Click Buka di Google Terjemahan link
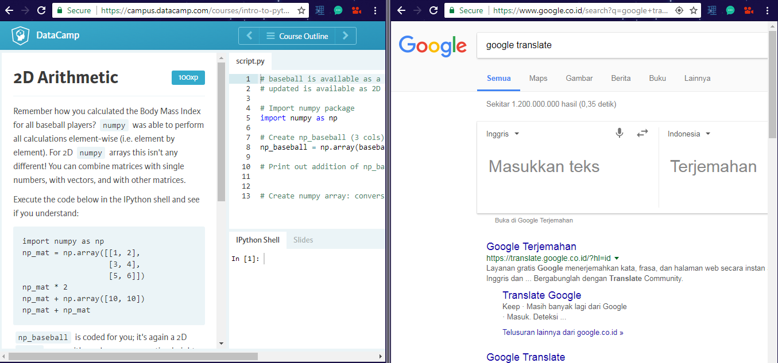The image size is (778, 363). pyautogui.click(x=534, y=220)
